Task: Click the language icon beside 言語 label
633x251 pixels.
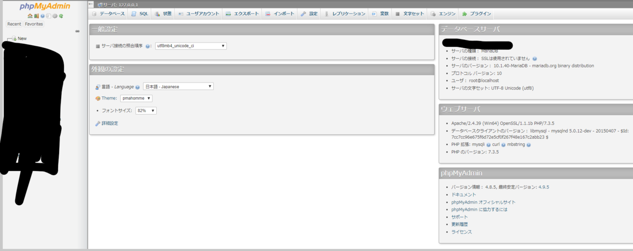Action: (x=98, y=87)
